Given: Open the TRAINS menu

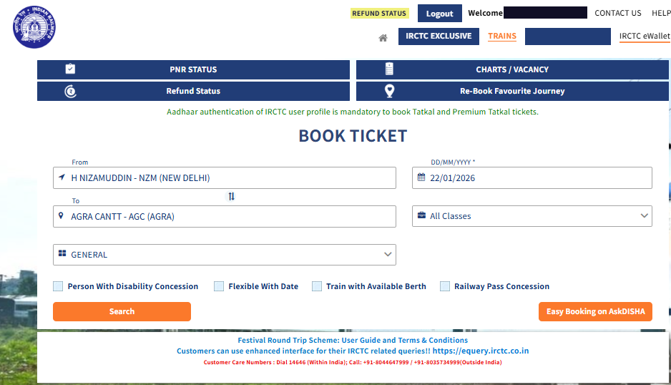Looking at the screenshot, I should [502, 36].
